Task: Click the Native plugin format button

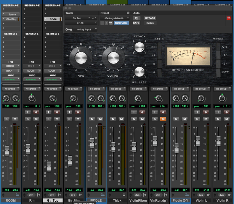Action: click(x=150, y=23)
